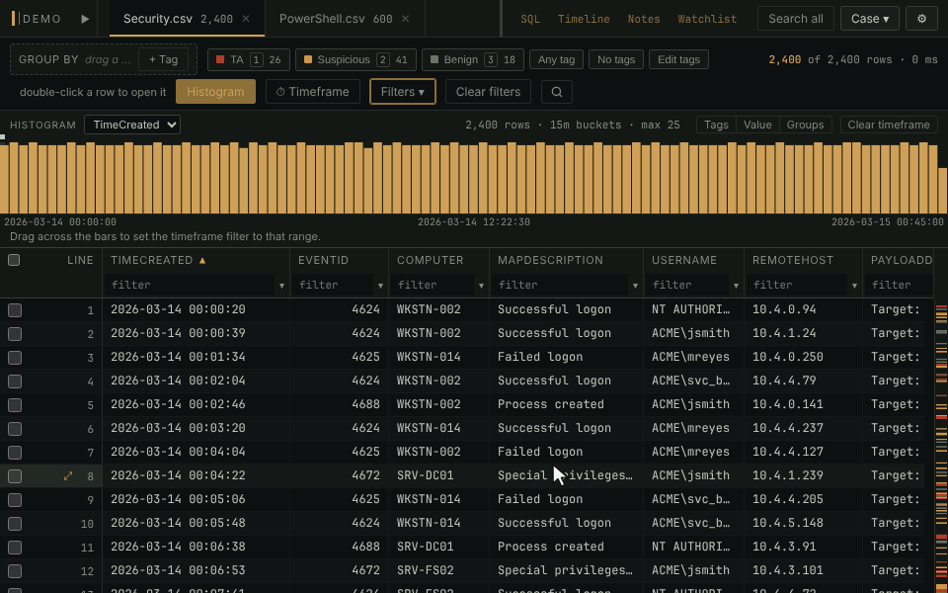The height and width of the screenshot is (593, 948).
Task: Open the Timeframe control
Action: click(313, 92)
